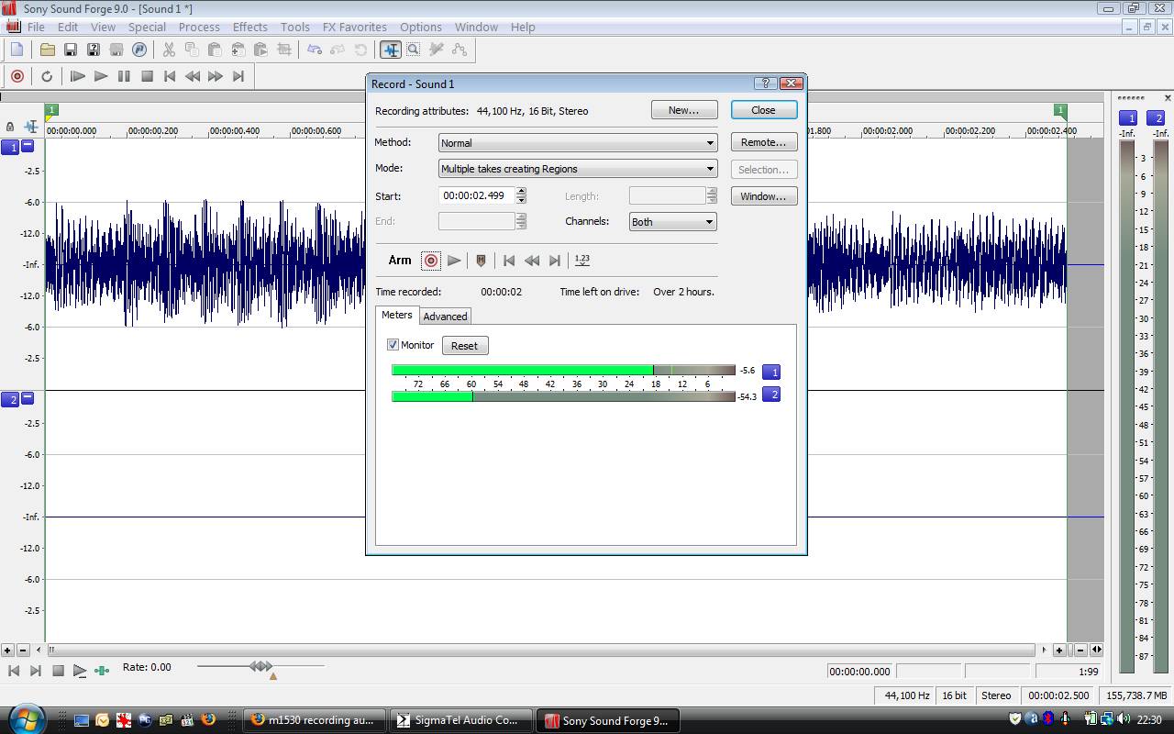Select the Envelope tool icon
The width and height of the screenshot is (1174, 734).
[x=460, y=50]
